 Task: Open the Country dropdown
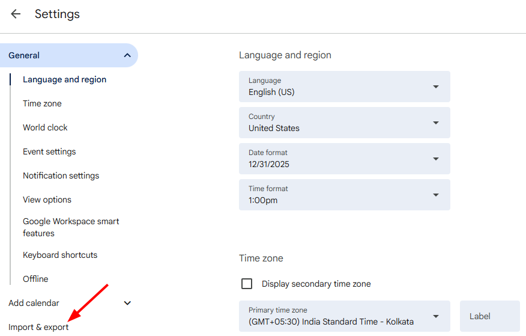344,123
